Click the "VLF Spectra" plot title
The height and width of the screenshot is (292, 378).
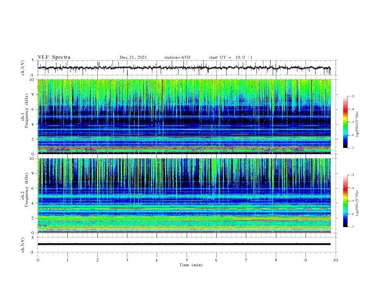(54, 57)
